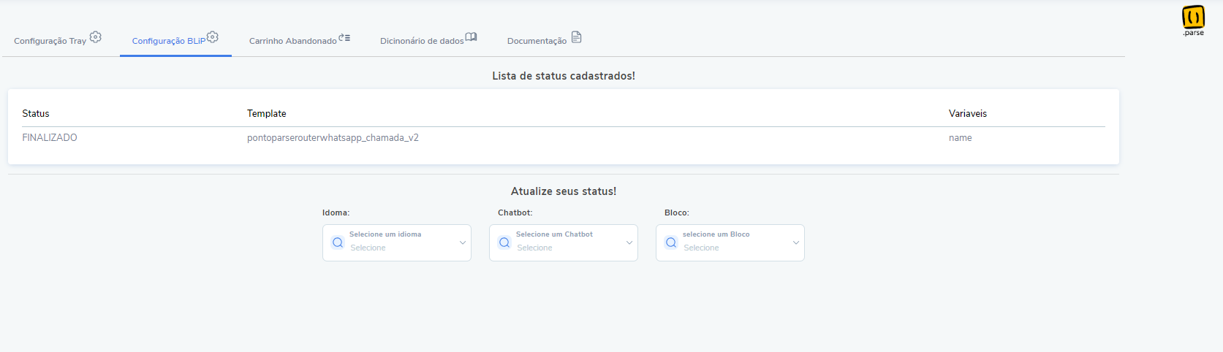Click the search icon in Idioma field
Screen dimensions: 1223x352
tap(338, 242)
